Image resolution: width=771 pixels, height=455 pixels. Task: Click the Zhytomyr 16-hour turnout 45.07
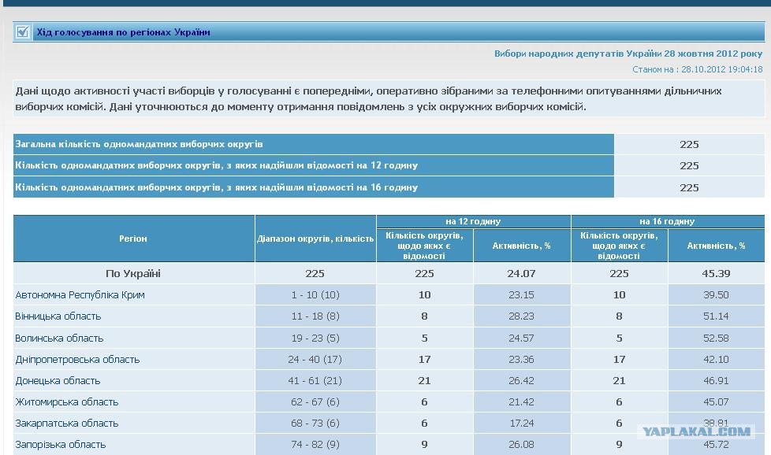[x=716, y=402]
